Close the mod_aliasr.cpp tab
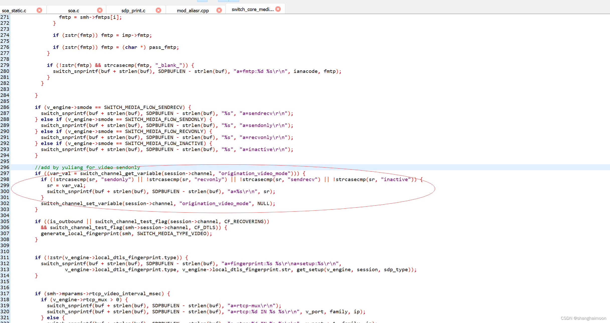The height and width of the screenshot is (323, 610). (219, 10)
